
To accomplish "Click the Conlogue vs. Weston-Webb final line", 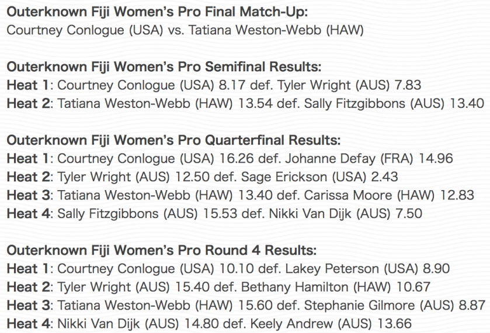I will click(185, 30).
